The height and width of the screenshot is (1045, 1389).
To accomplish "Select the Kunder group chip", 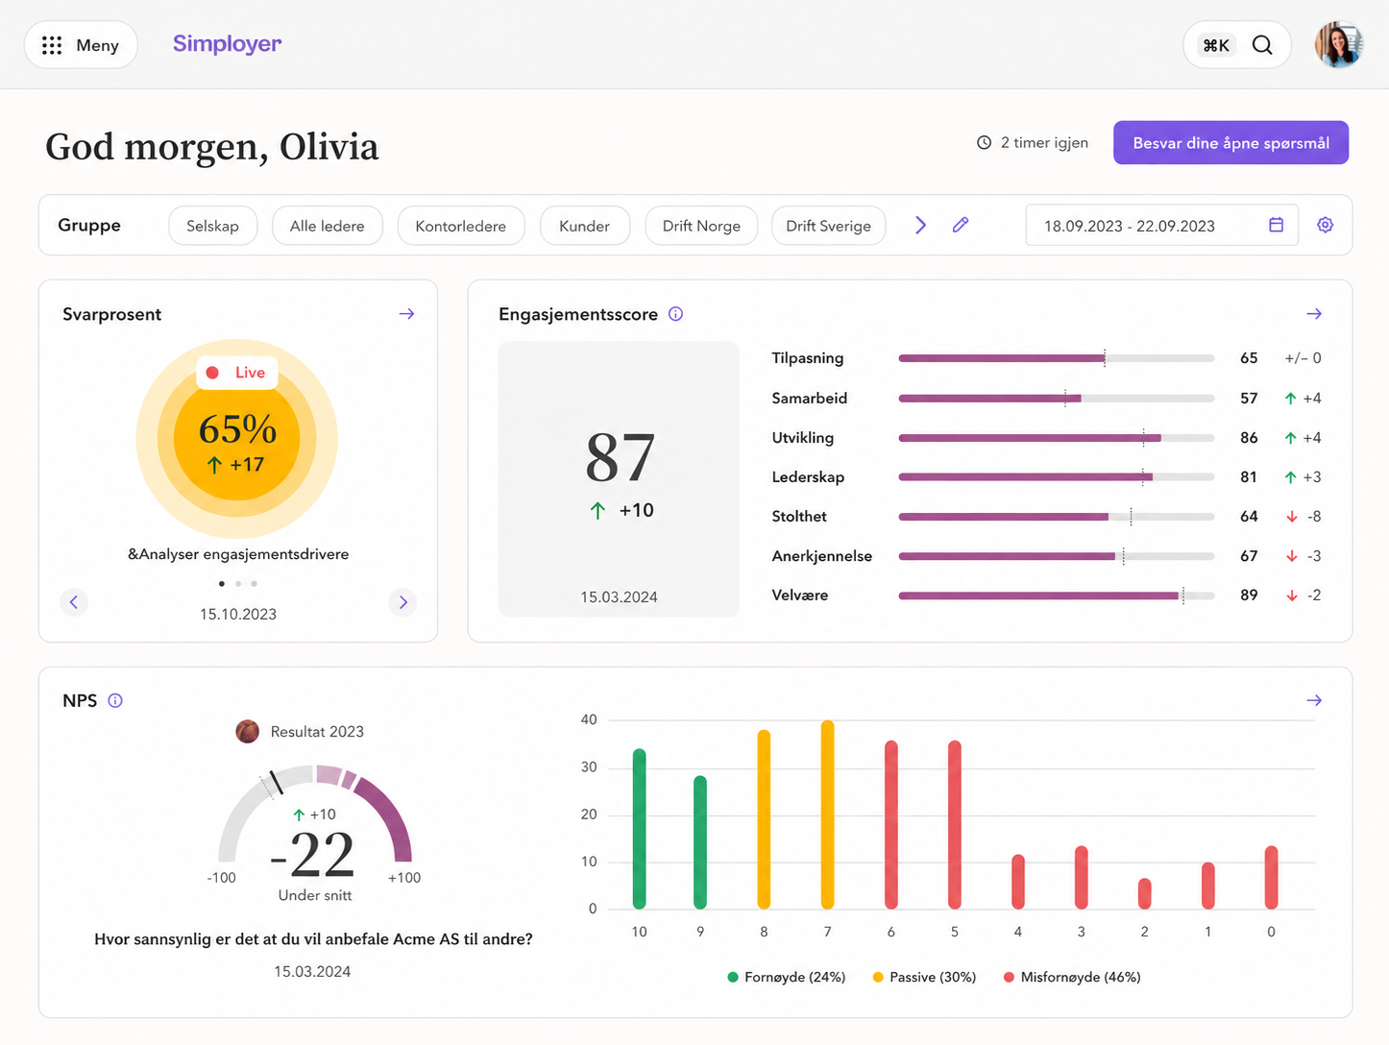I will point(585,226).
